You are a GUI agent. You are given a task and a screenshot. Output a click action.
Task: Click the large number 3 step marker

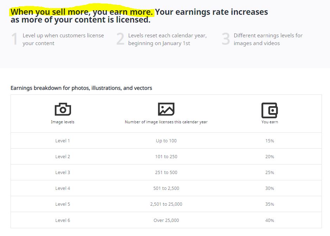pos(226,39)
